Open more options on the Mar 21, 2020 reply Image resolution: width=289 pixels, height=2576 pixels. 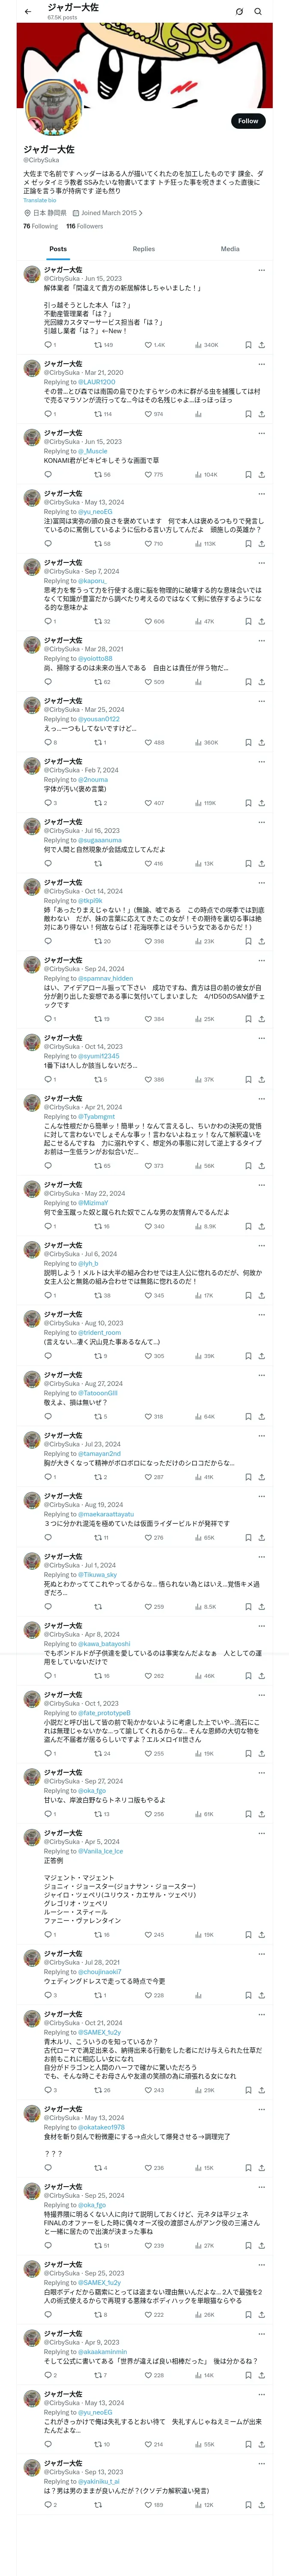[262, 364]
